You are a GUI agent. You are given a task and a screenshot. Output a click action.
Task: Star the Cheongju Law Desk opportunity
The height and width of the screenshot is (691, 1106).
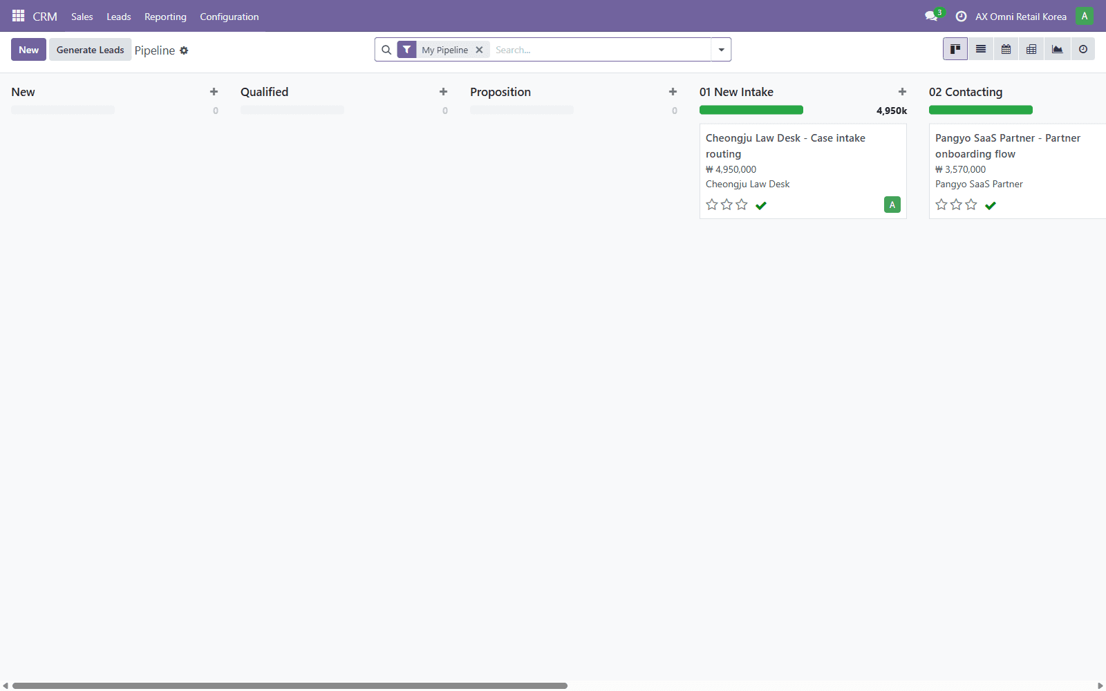coord(712,205)
